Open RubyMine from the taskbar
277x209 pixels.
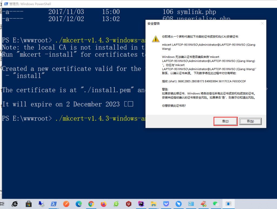tap(128, 204)
